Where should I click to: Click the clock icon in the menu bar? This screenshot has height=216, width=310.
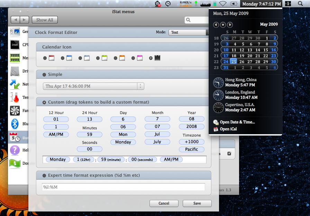coord(168,4)
